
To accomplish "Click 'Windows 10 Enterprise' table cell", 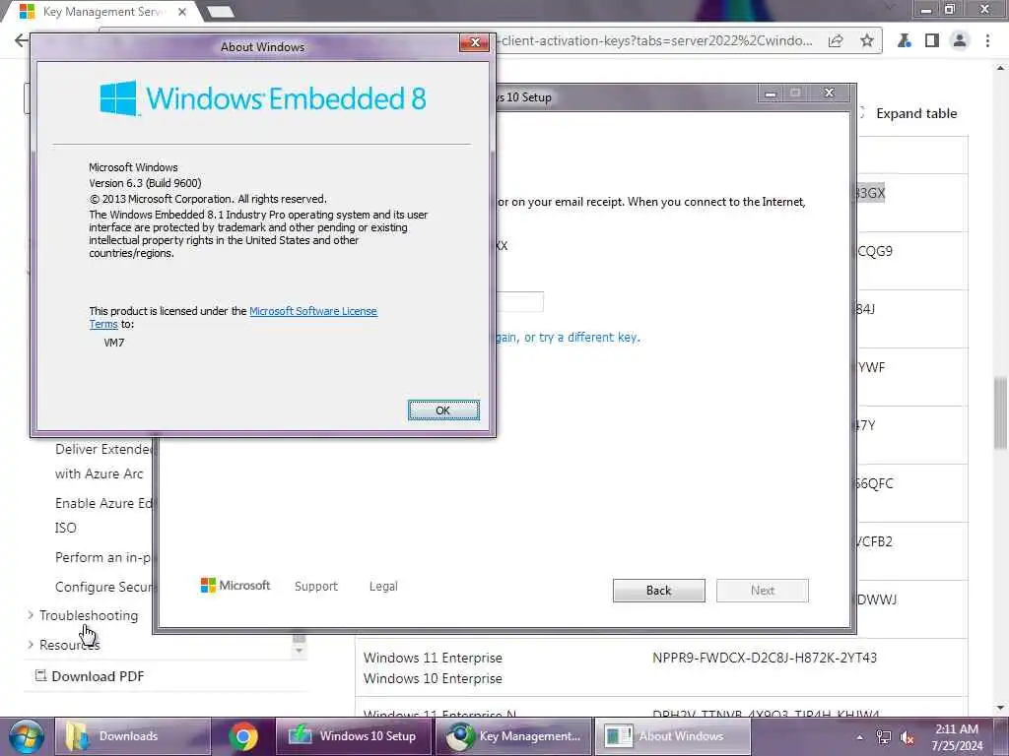I will 433,678.
